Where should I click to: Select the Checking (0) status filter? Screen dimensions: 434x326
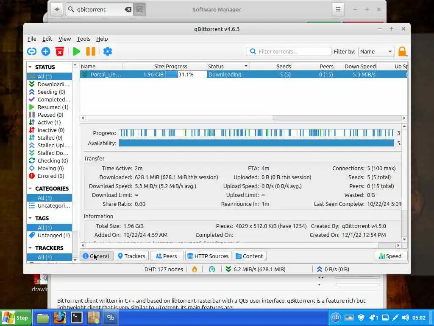(x=50, y=160)
